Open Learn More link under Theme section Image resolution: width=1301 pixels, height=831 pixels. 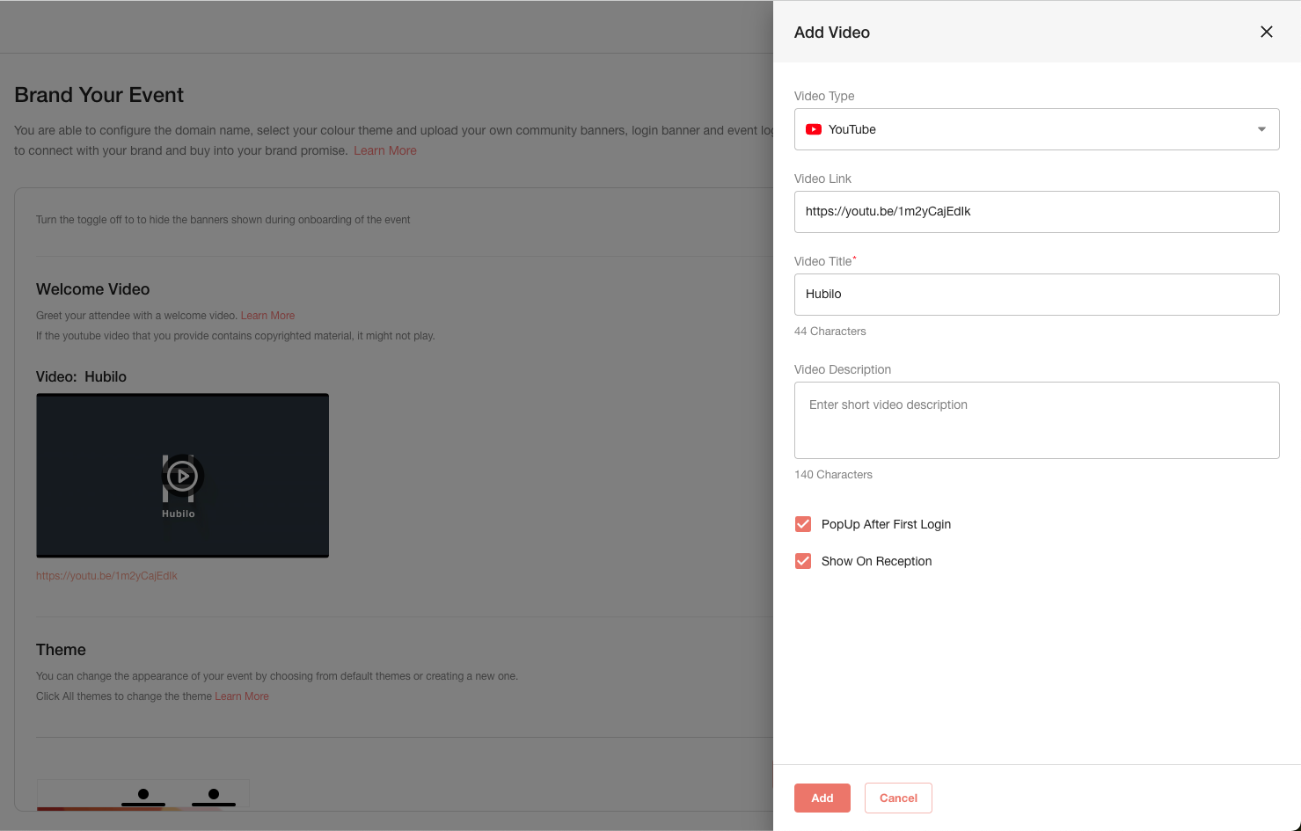coord(242,696)
